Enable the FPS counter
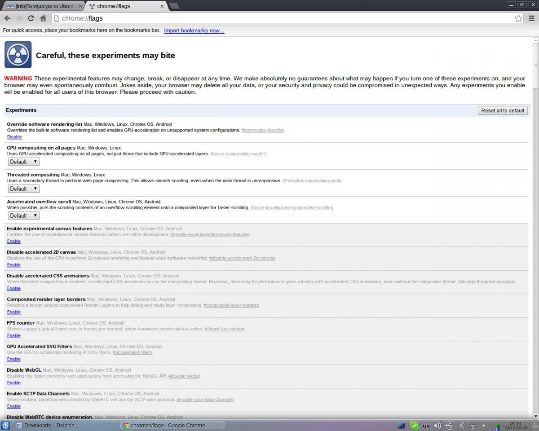Image resolution: width=539 pixels, height=431 pixels. coord(14,336)
